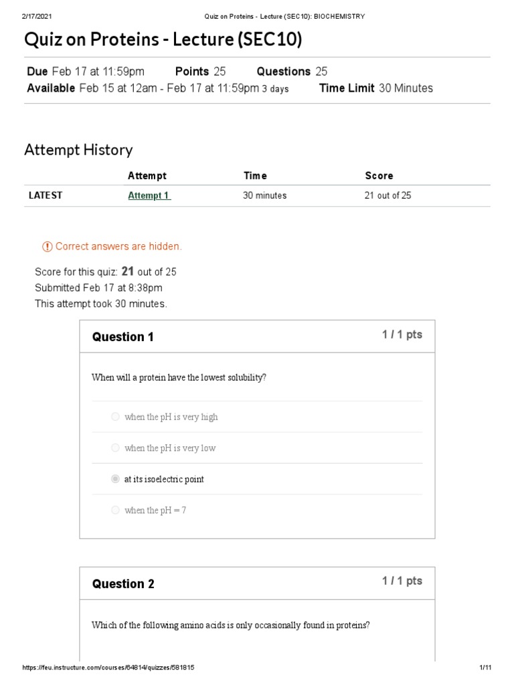Screen dimensions: 514x685
Task: Select the "when the pH = 7" option
Action: pos(115,510)
